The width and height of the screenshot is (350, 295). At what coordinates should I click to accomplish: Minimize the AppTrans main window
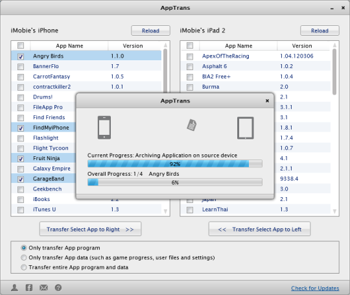[332, 8]
